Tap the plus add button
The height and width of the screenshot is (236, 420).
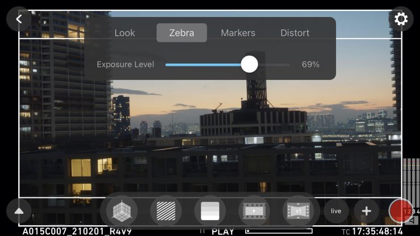366,211
